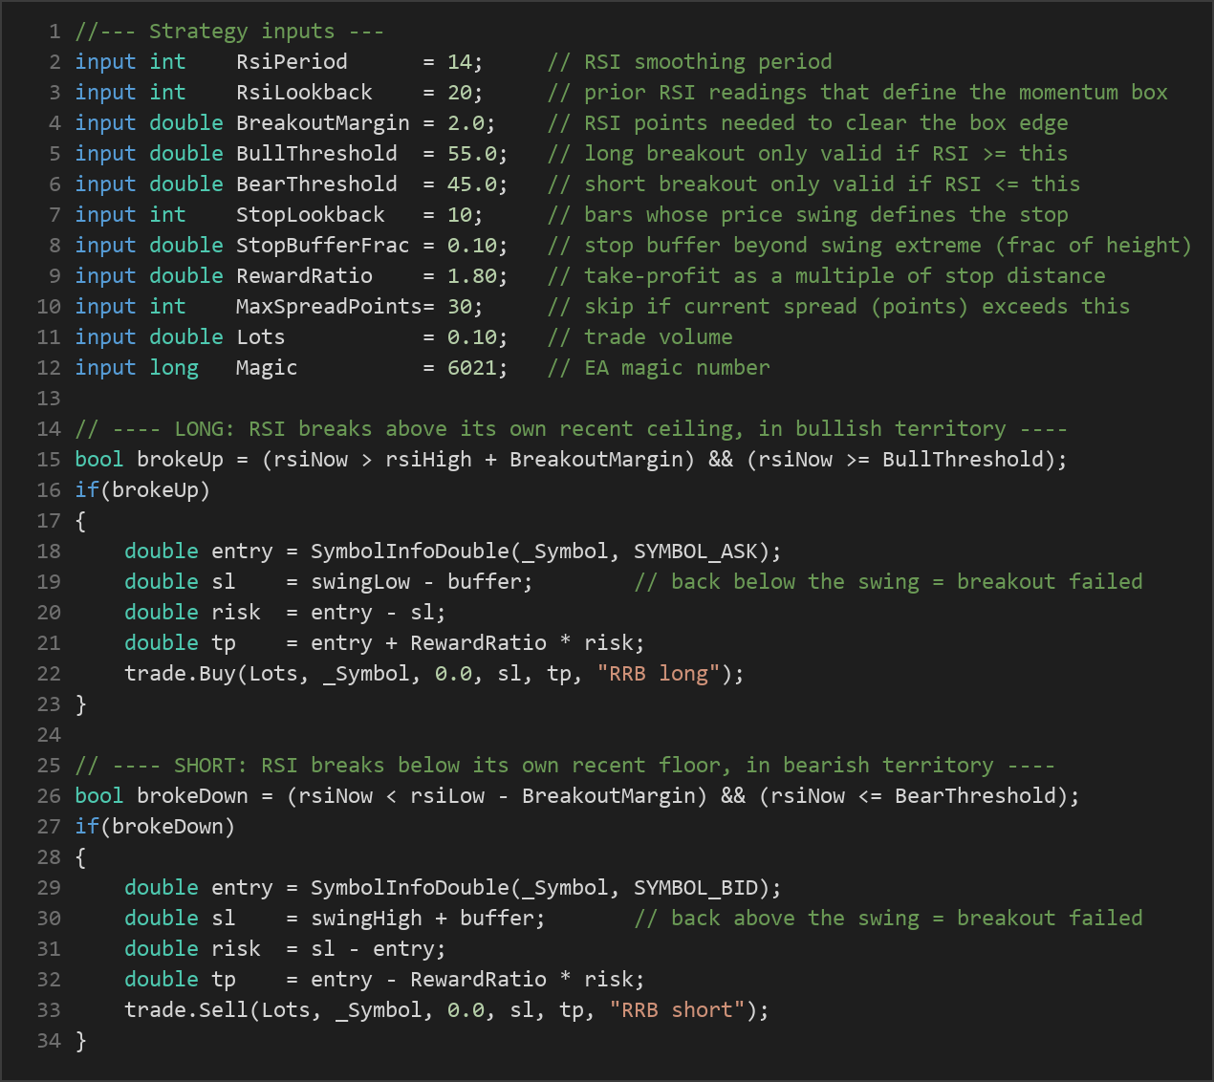Screen dimensions: 1214x1082
Task: Click the BullThreshold value 55.0
Action: 471,154
